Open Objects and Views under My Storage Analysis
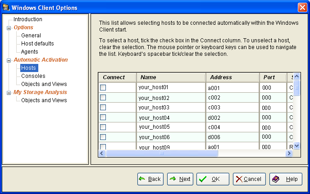Image resolution: width=310 pixels, height=194 pixels. [x=44, y=100]
